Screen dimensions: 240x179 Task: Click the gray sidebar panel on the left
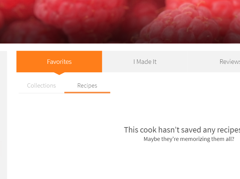(x=3, y=114)
